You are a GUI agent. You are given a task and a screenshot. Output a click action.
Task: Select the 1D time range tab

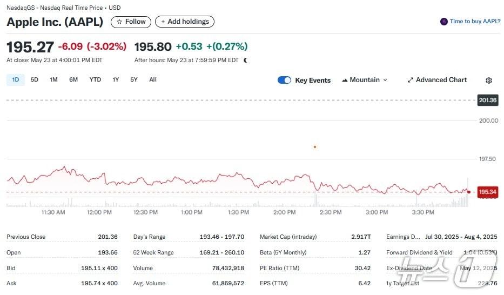15,80
